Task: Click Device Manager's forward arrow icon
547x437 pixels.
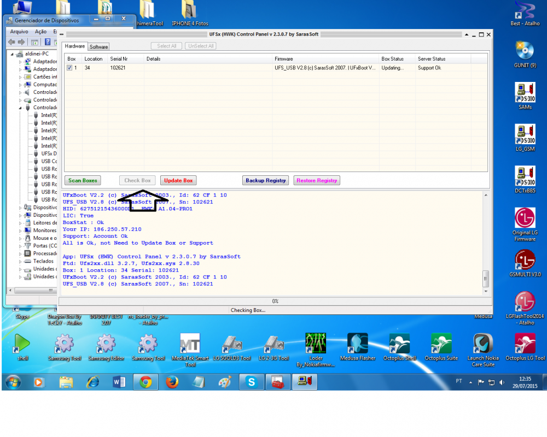Action: (21, 42)
